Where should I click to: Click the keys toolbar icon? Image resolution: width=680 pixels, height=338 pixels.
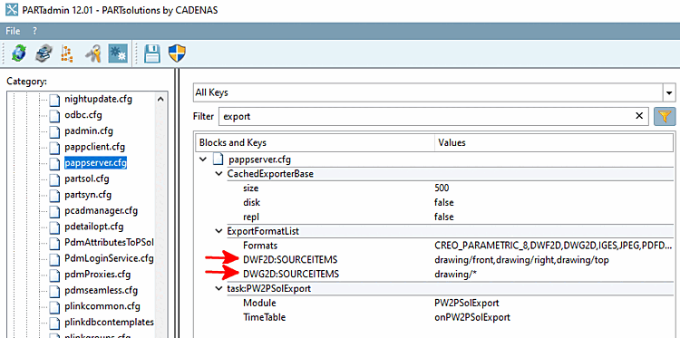93,53
